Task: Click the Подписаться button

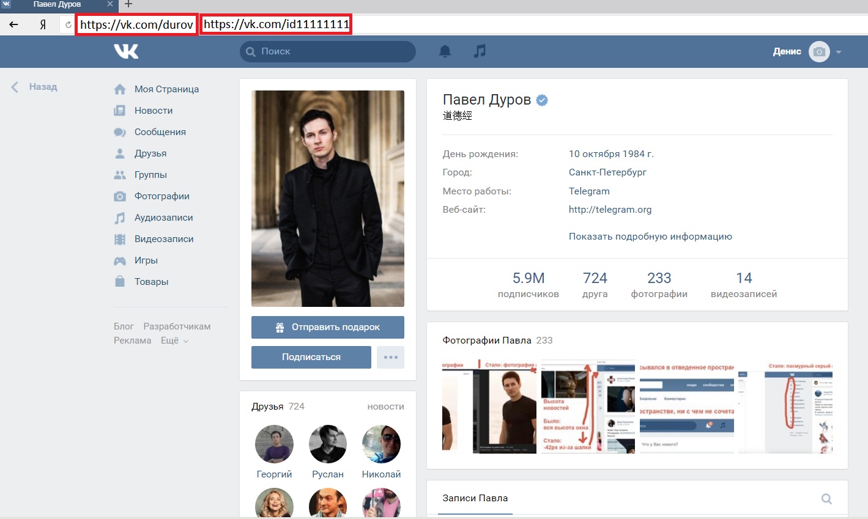Action: click(311, 357)
